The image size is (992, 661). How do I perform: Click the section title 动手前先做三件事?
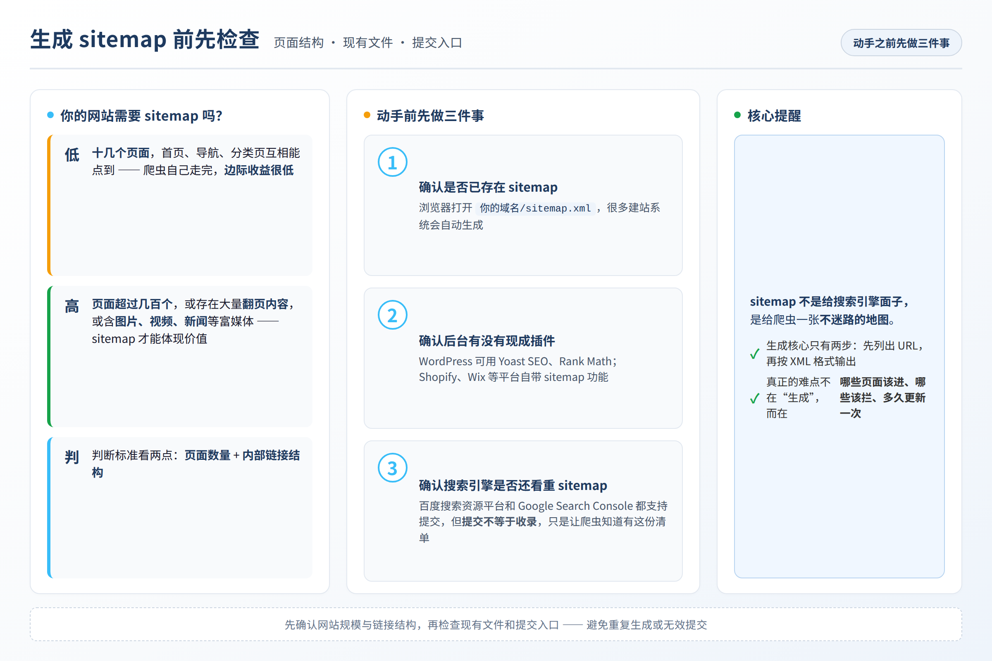[x=430, y=116]
